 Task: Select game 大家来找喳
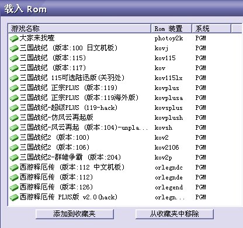(37, 38)
